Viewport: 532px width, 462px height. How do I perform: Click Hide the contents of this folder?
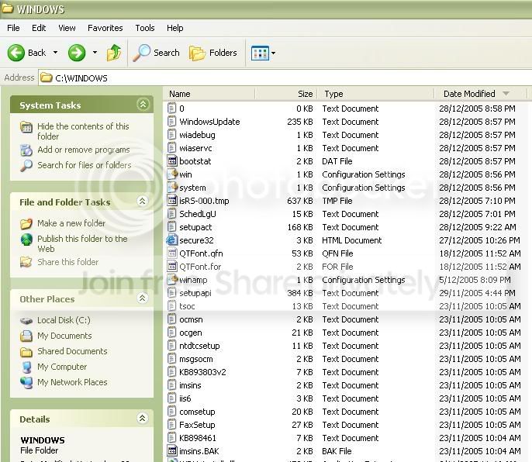83,131
